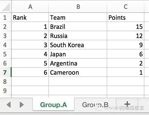This screenshot has width=149, height=115.
Task: Select the Brazil cell
Action: pos(78,27)
